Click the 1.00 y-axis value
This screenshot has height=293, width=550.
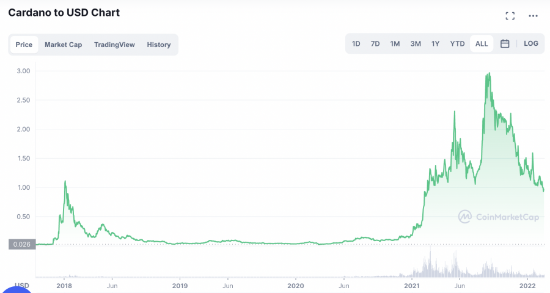tap(23, 187)
